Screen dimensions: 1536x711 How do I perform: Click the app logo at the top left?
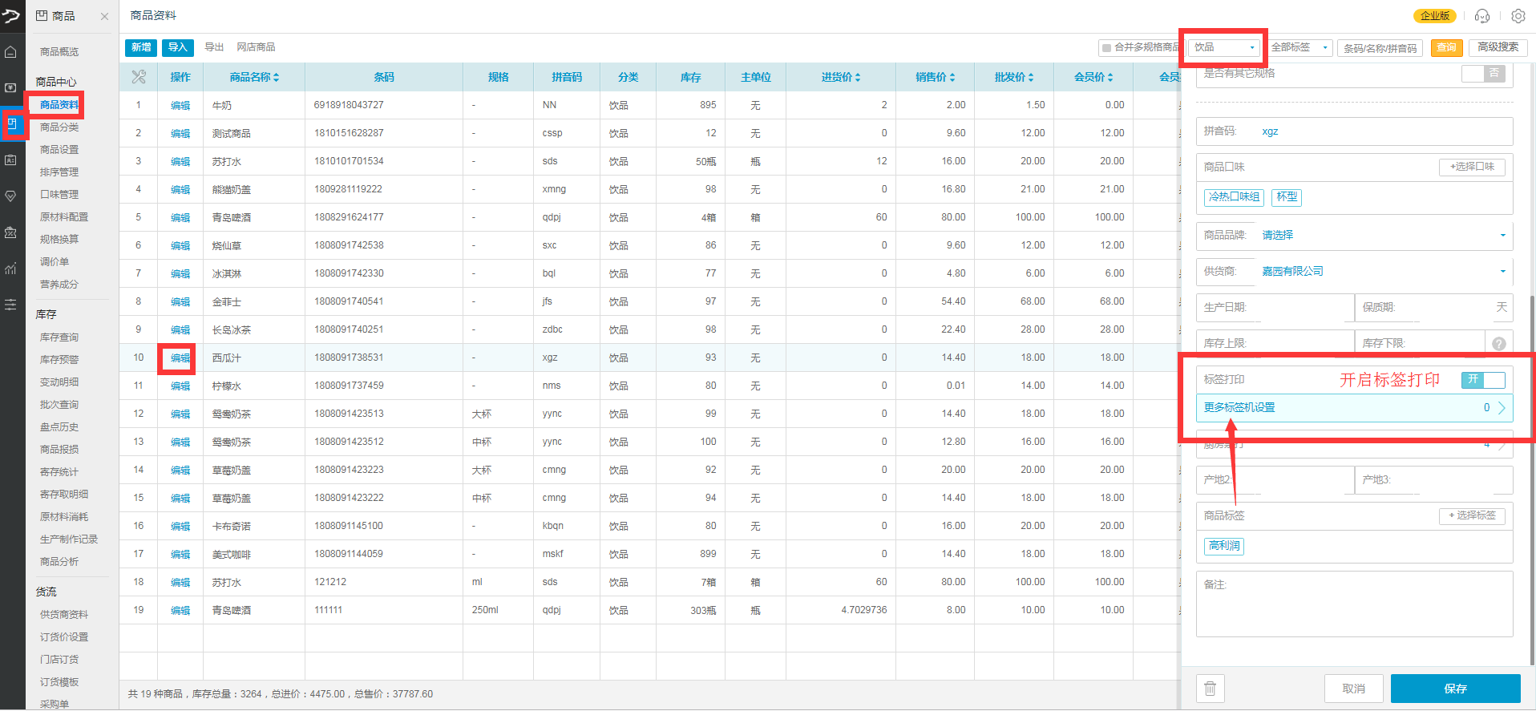tap(11, 14)
